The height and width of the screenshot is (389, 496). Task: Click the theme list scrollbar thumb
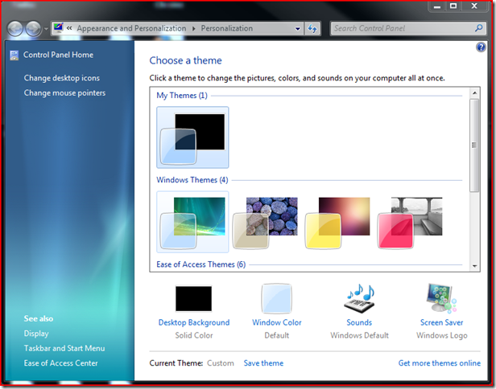(474, 145)
